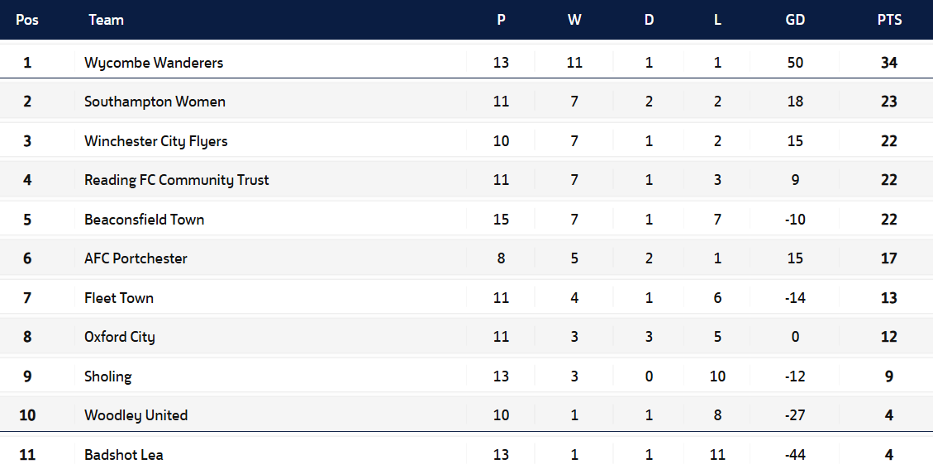
Task: Open the Southampton Women team link
Action: 155,102
